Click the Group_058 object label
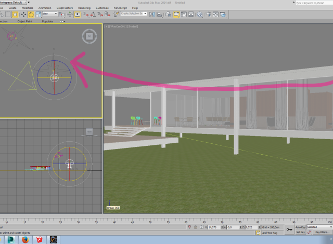 tap(113, 208)
